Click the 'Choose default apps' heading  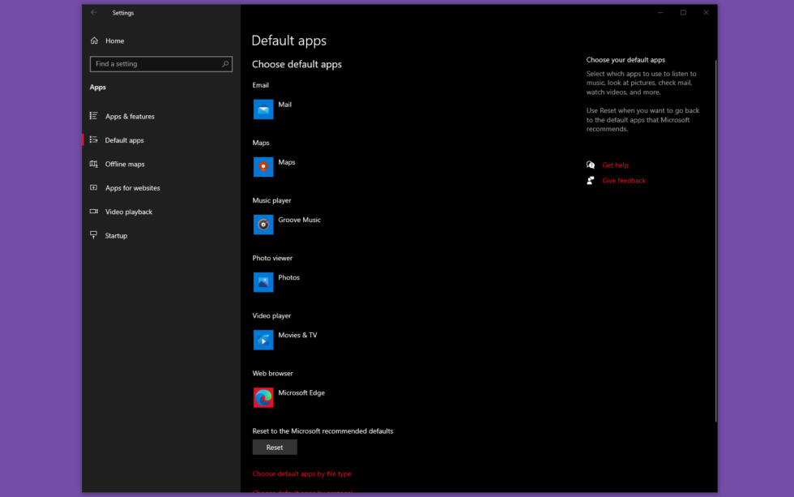click(x=297, y=64)
